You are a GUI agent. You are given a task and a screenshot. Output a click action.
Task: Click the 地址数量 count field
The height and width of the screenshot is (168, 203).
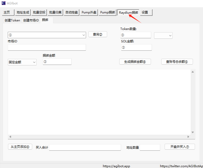150,148
